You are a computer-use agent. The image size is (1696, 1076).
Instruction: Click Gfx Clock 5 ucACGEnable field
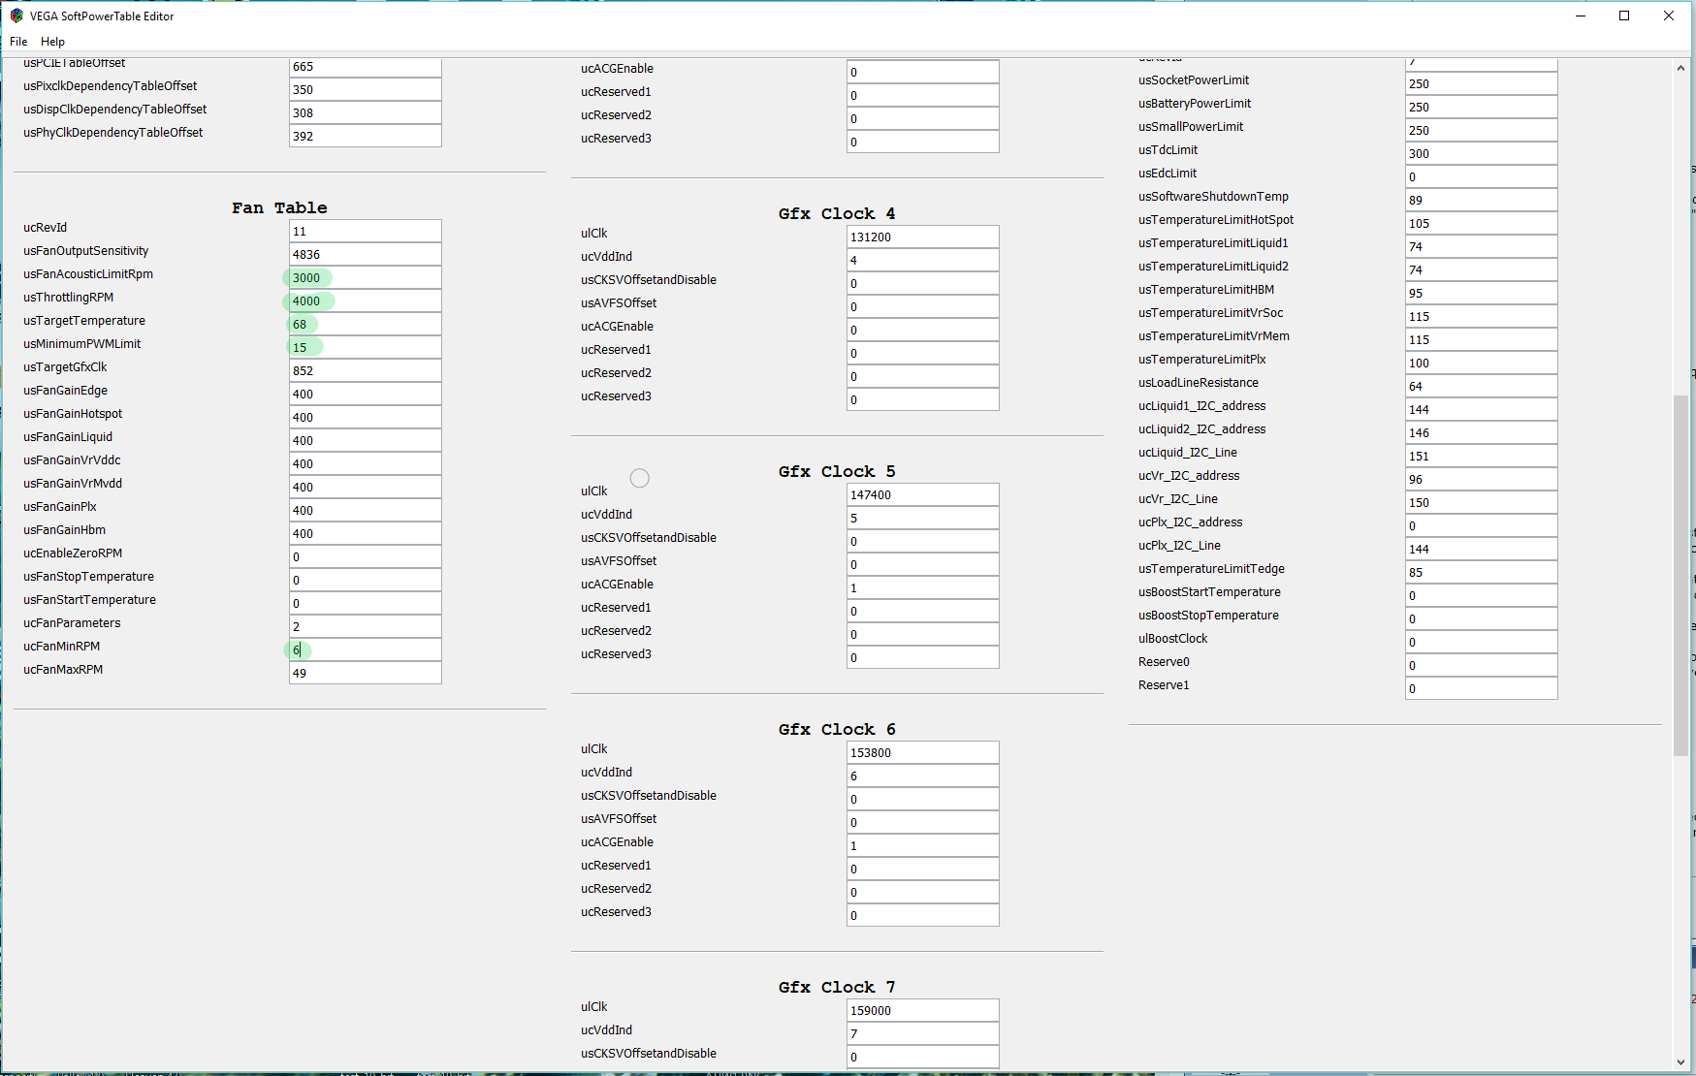[x=923, y=587]
